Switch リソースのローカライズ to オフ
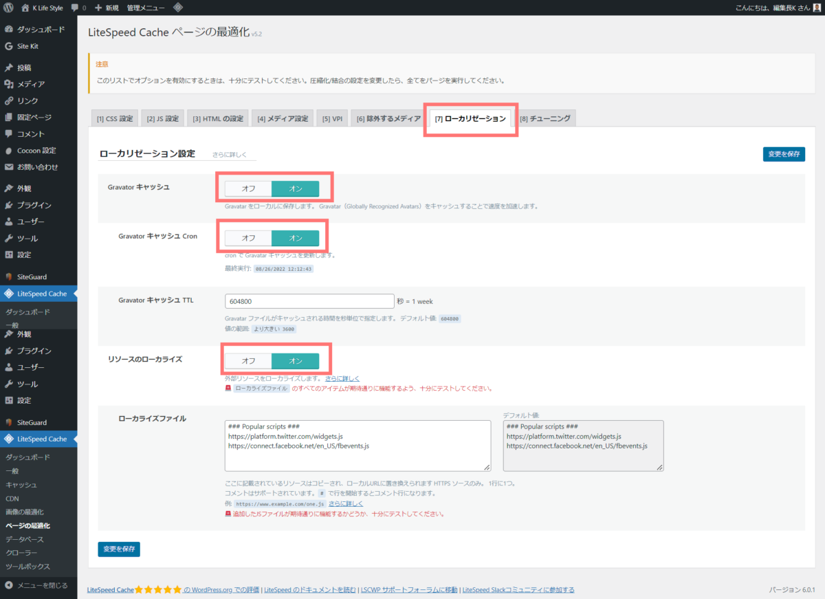 pos(247,360)
